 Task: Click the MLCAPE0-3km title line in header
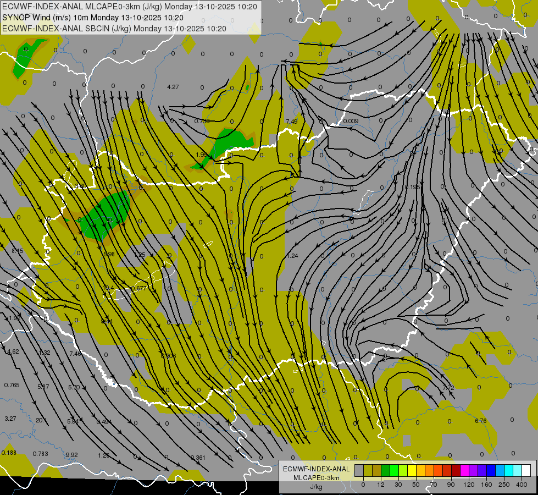(x=130, y=7)
